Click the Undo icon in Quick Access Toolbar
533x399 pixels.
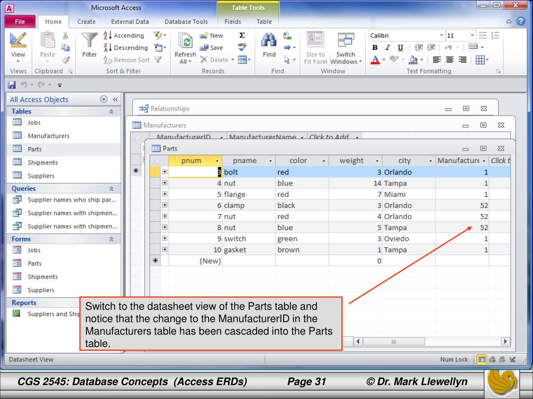point(23,85)
